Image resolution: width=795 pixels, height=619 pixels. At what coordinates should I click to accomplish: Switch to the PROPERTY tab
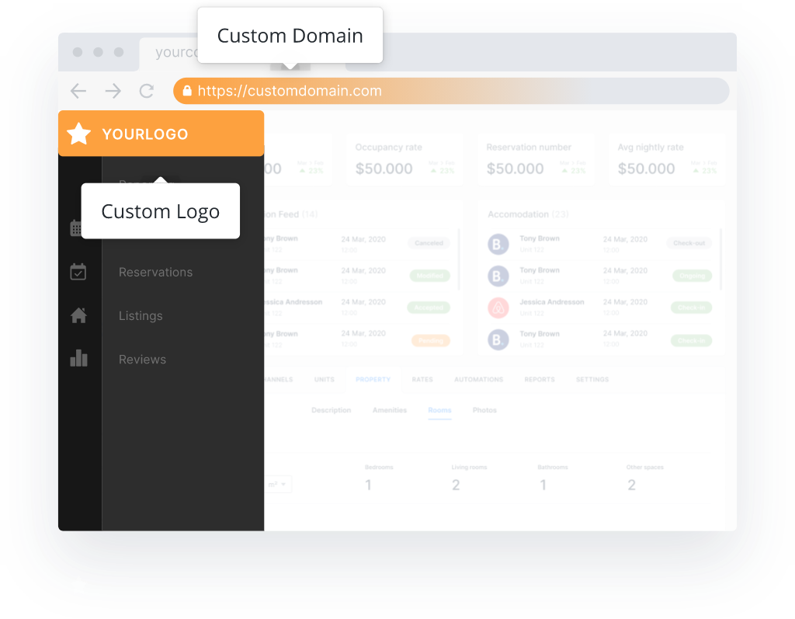click(x=373, y=380)
